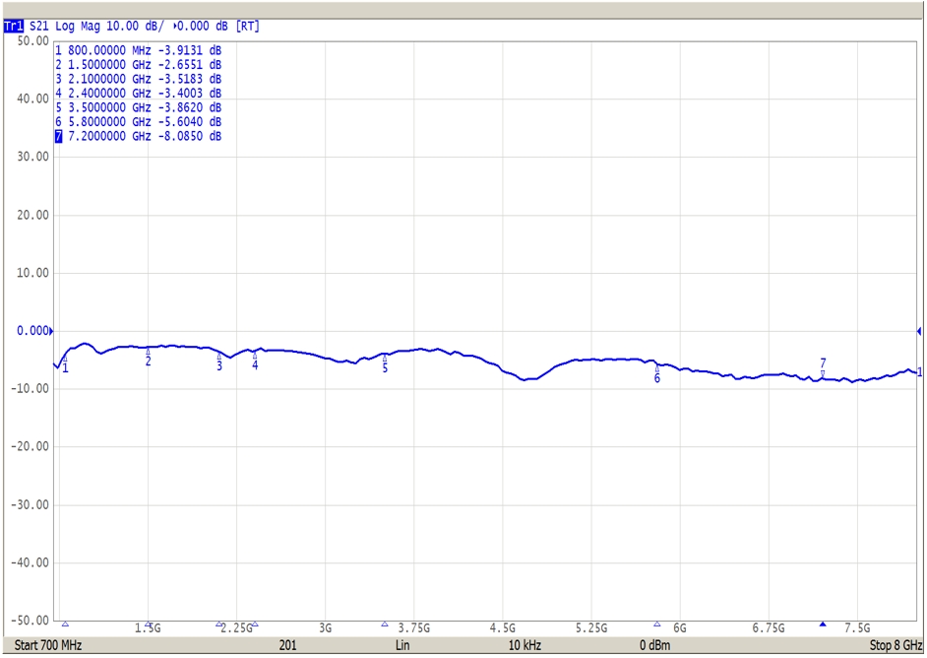Click the left reference level arrow at 0.000
This screenshot has height=658, width=927.
pyautogui.click(x=52, y=331)
